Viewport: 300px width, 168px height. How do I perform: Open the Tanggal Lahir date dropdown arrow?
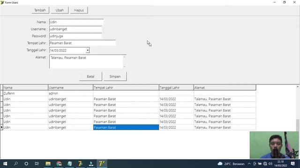(x=88, y=50)
